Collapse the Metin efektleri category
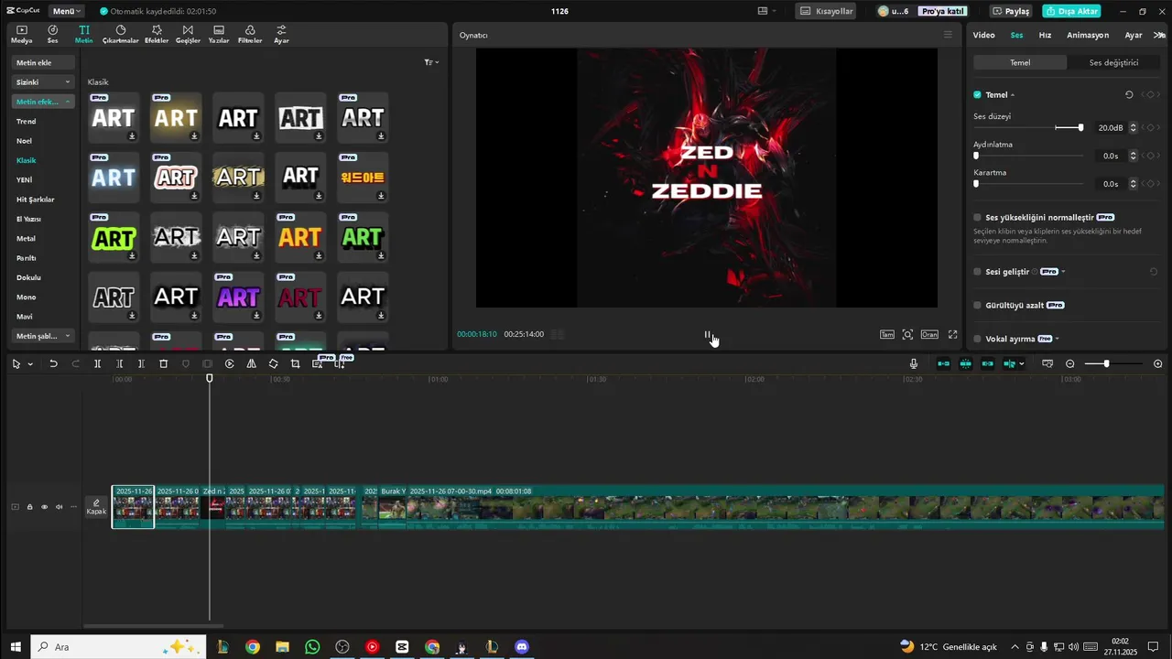The image size is (1172, 659). (42, 102)
